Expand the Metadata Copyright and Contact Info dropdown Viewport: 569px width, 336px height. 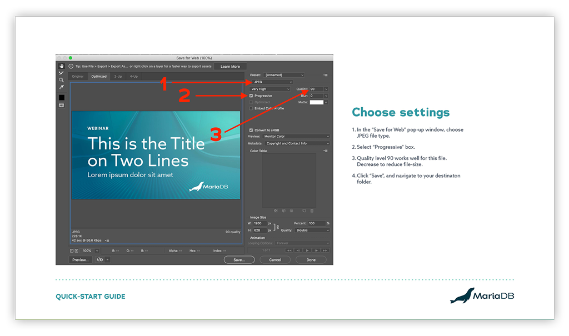pyautogui.click(x=297, y=143)
